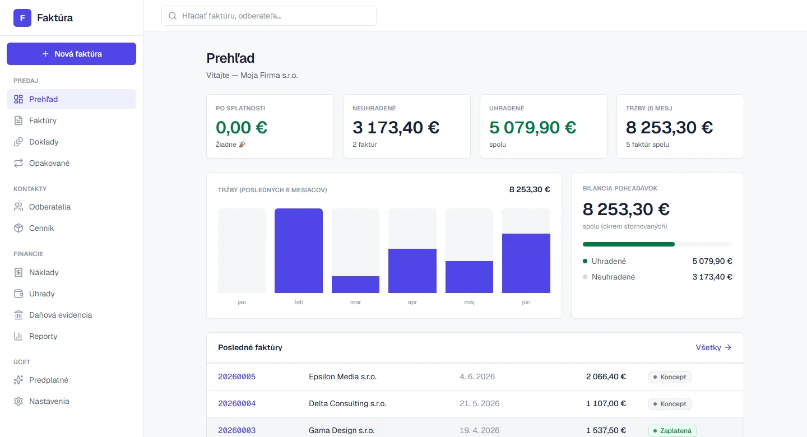The image size is (807, 437).
Task: Click the green receivables progress bar
Action: [x=629, y=244]
